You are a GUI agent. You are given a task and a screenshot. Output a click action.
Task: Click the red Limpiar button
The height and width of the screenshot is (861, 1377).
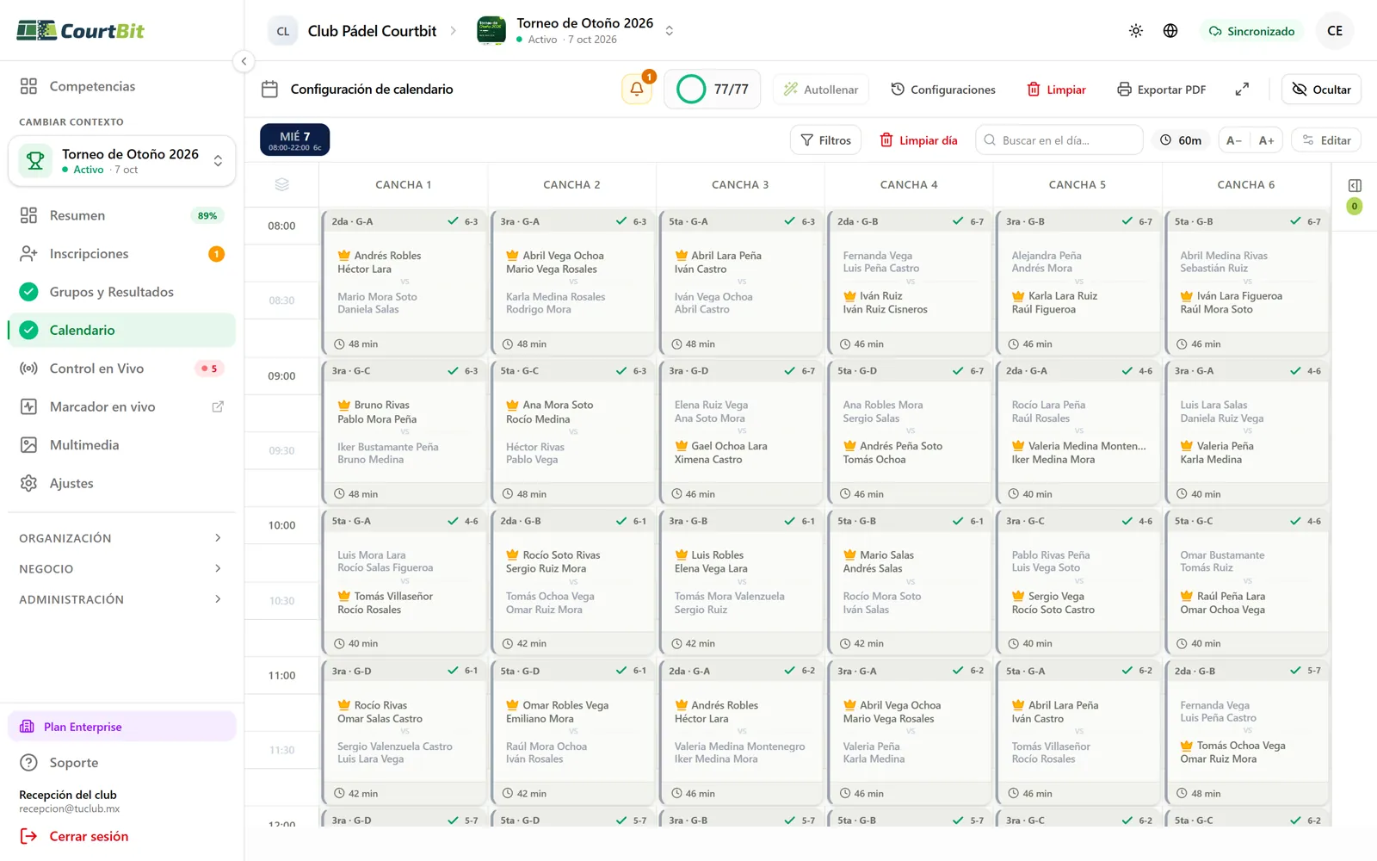[1056, 90]
